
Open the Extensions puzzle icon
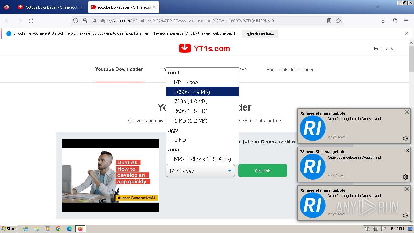(395, 21)
